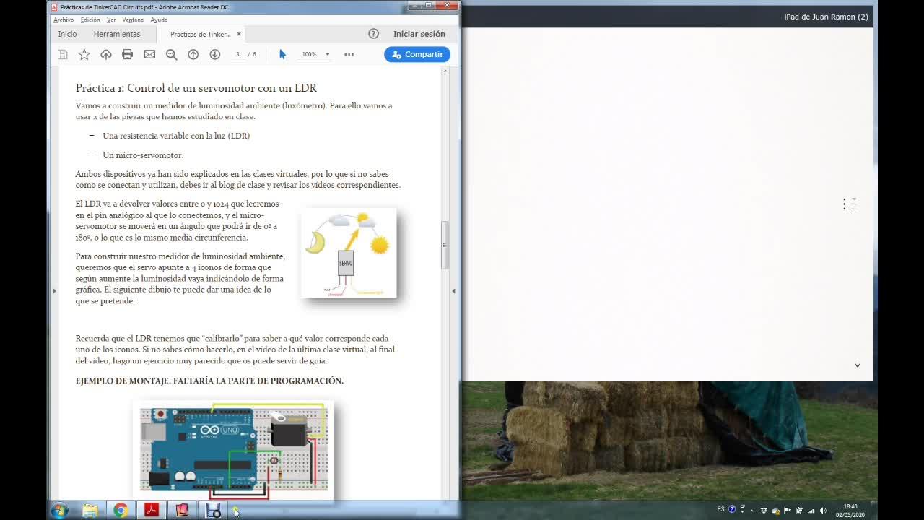Click the page number input field
This screenshot has width=924, height=520.
(x=237, y=54)
